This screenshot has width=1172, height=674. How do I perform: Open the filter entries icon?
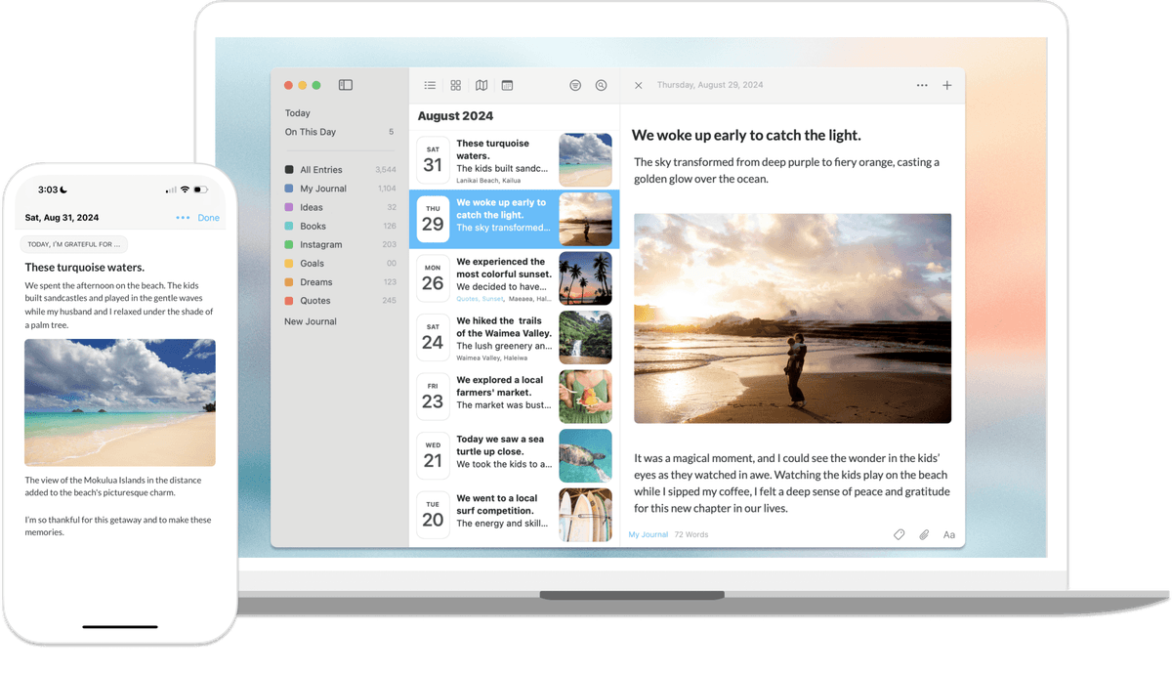pos(575,86)
